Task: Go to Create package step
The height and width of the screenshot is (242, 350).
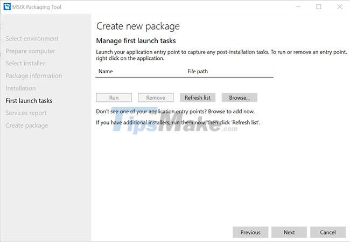Action: click(x=27, y=126)
